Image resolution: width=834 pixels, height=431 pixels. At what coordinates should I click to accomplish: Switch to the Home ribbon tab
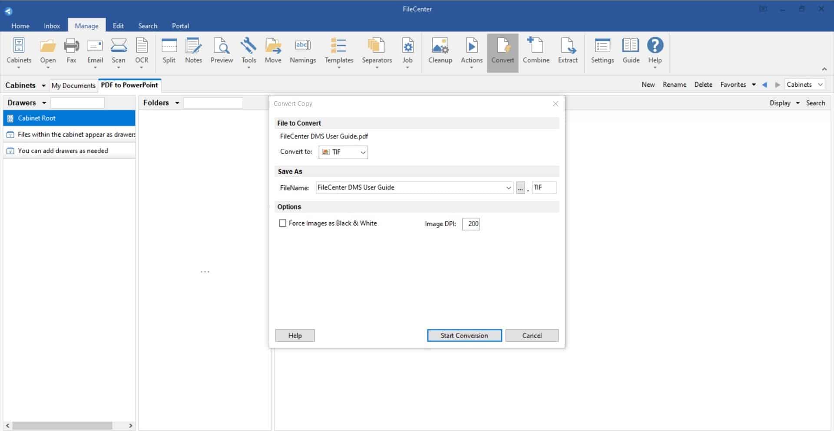tap(20, 26)
